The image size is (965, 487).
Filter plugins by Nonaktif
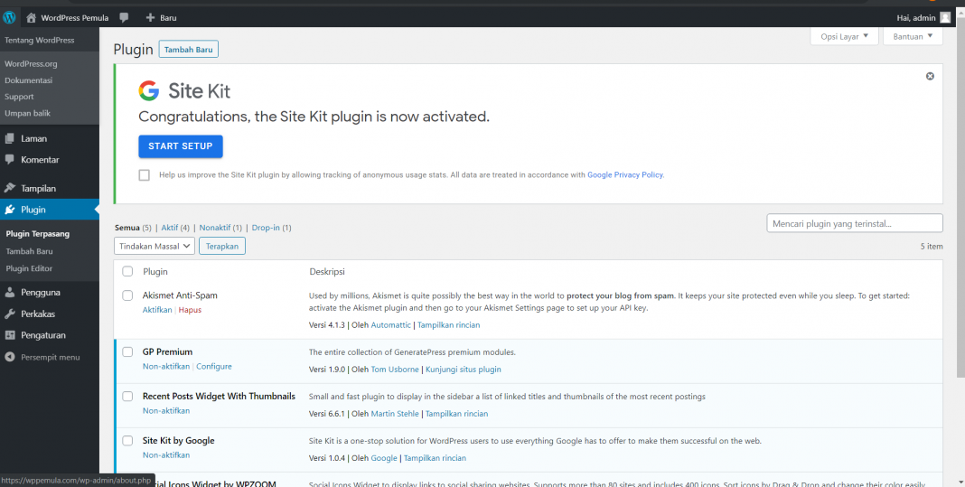tap(215, 228)
